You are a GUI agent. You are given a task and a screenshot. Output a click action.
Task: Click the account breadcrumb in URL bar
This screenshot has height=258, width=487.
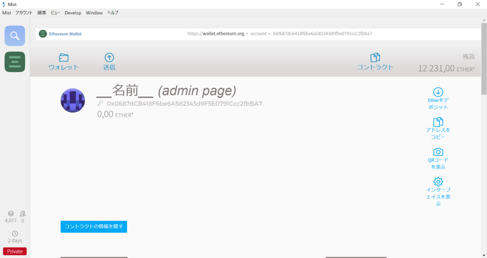[258, 34]
